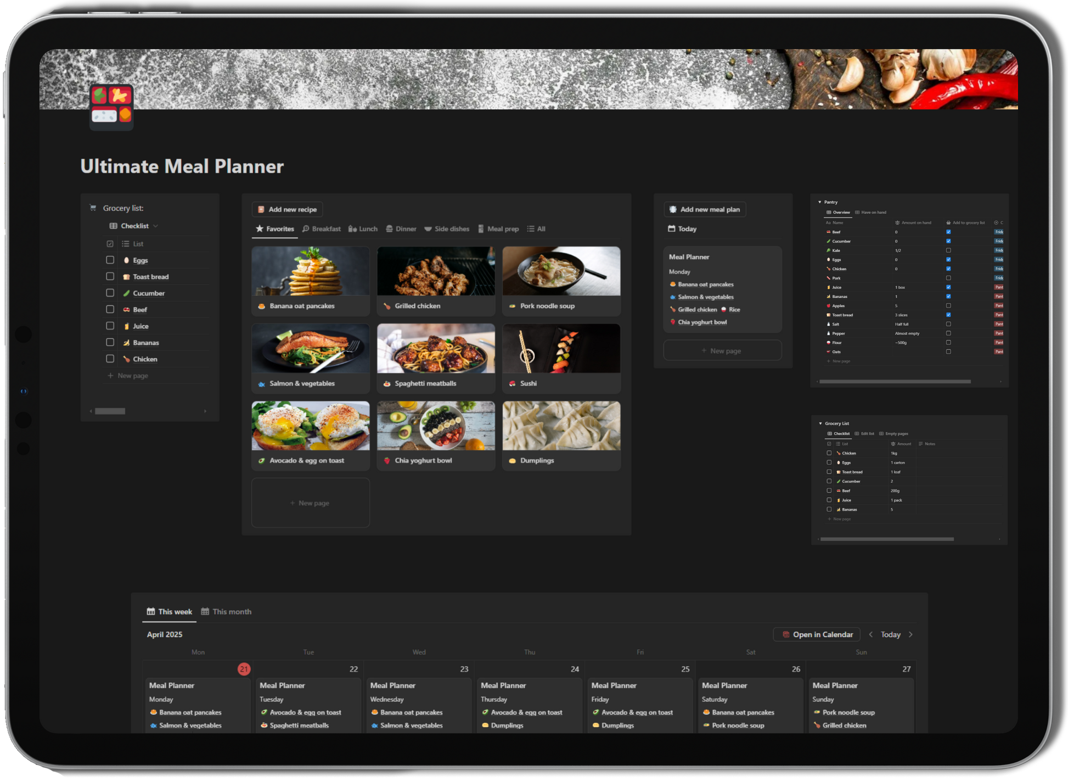Image resolution: width=1068 pixels, height=781 pixels.
Task: Click the calendar icon next to Today
Action: click(671, 228)
